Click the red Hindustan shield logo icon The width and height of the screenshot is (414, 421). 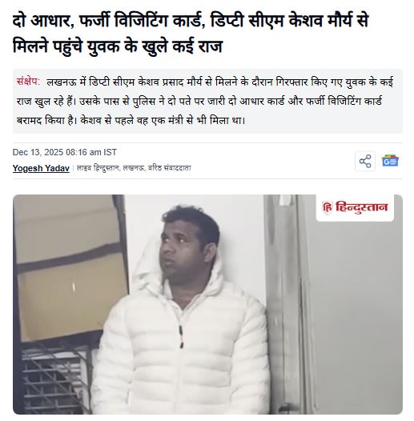(328, 207)
